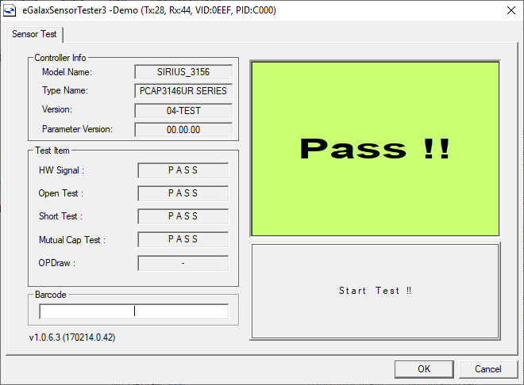
Task: Click the OK button
Action: [x=424, y=368]
